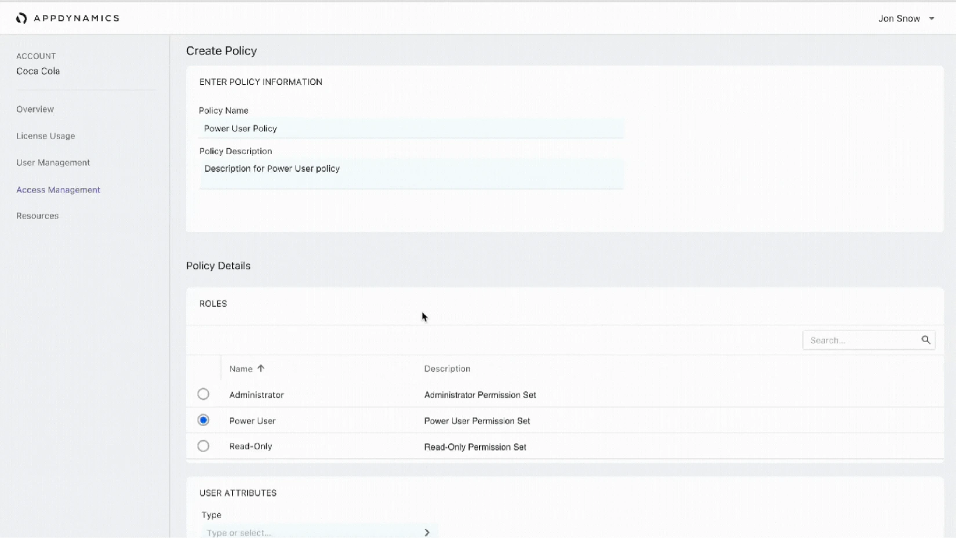Expand the user attribute Type selector arrow
956x538 pixels.
[427, 532]
